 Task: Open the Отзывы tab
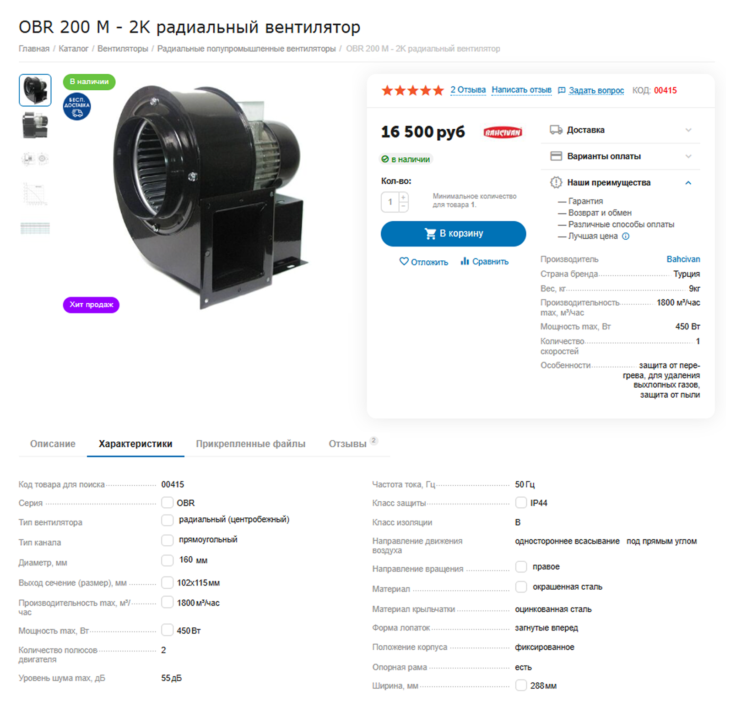[347, 444]
